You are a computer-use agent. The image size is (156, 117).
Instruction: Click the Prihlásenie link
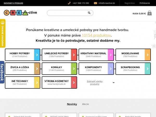(x=145, y=3)
